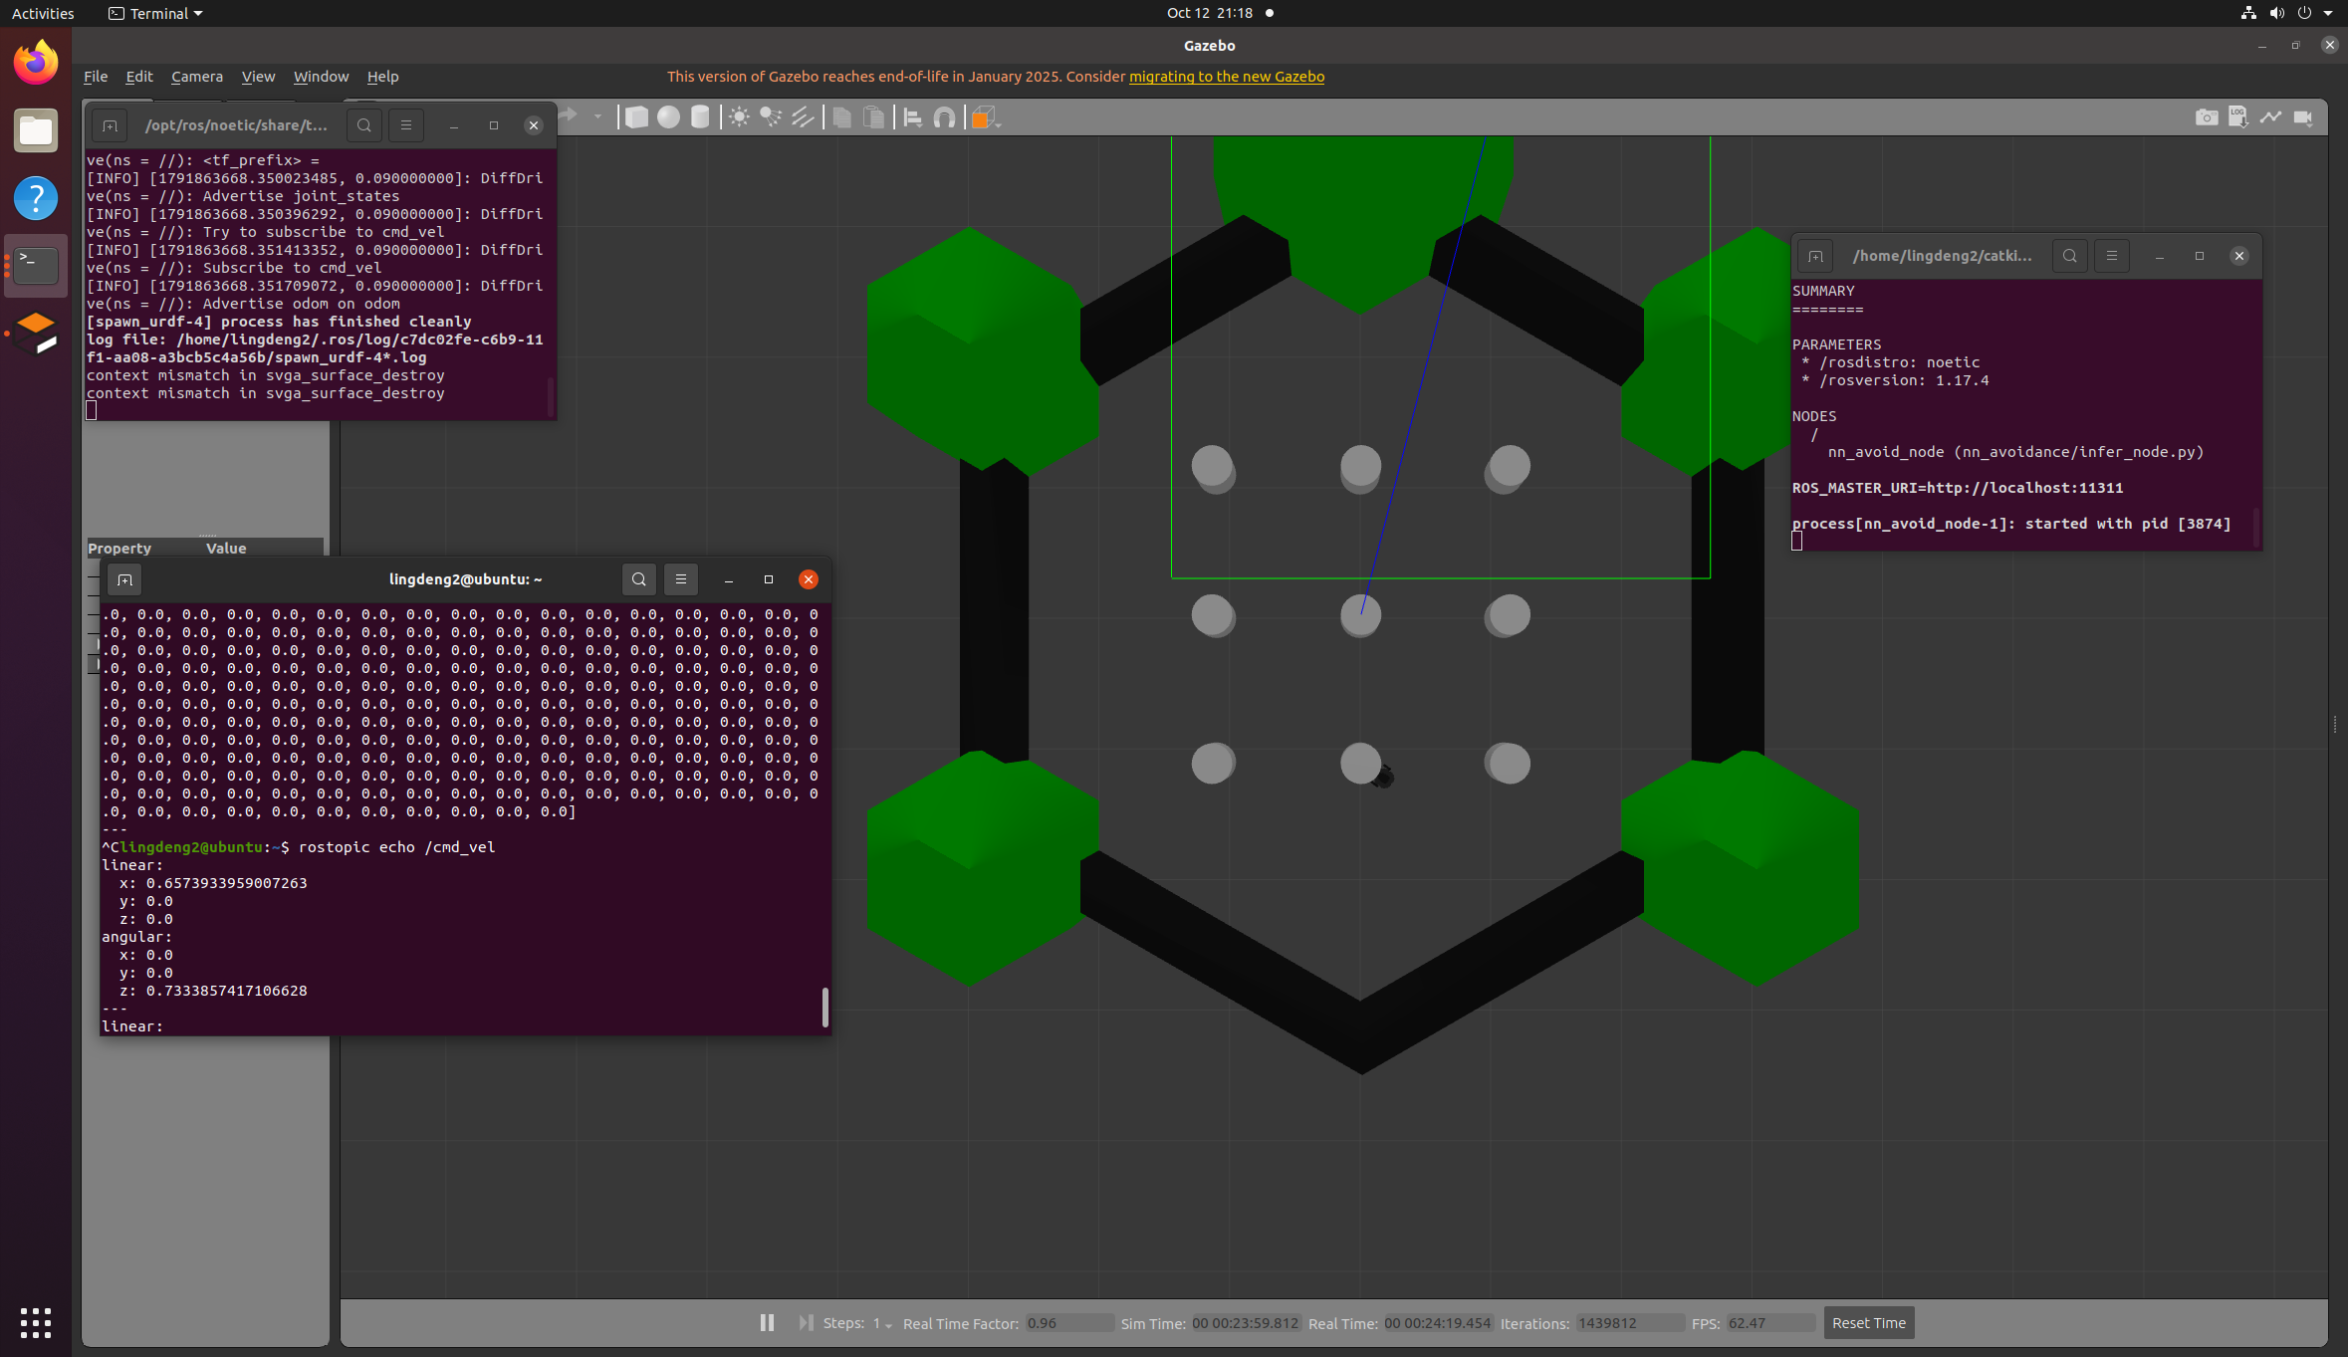Open the Align tool in Gazebo toolbar
The image size is (2348, 1357).
tap(912, 117)
